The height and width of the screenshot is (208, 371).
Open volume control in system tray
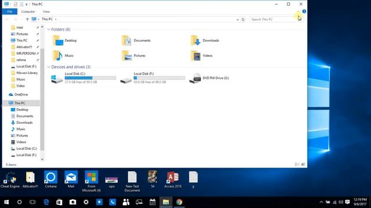(341, 202)
